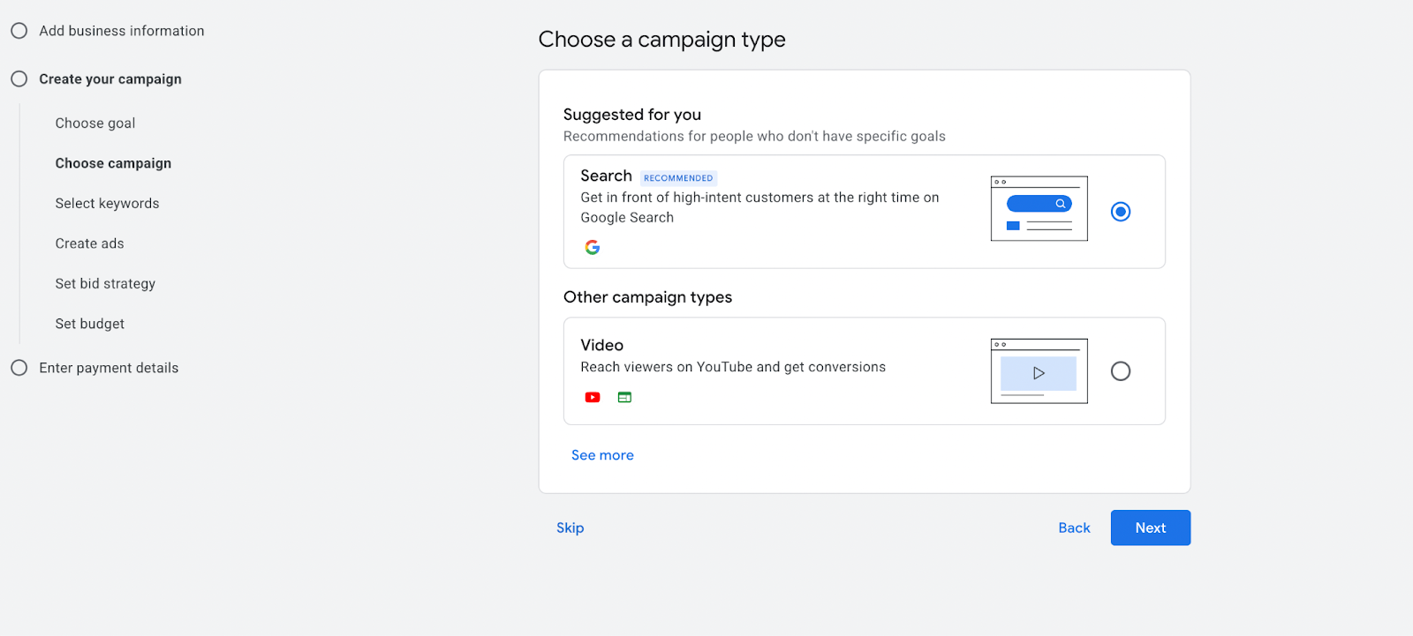1413x636 pixels.
Task: Click the Google logo icon under Search
Action: pos(593,247)
